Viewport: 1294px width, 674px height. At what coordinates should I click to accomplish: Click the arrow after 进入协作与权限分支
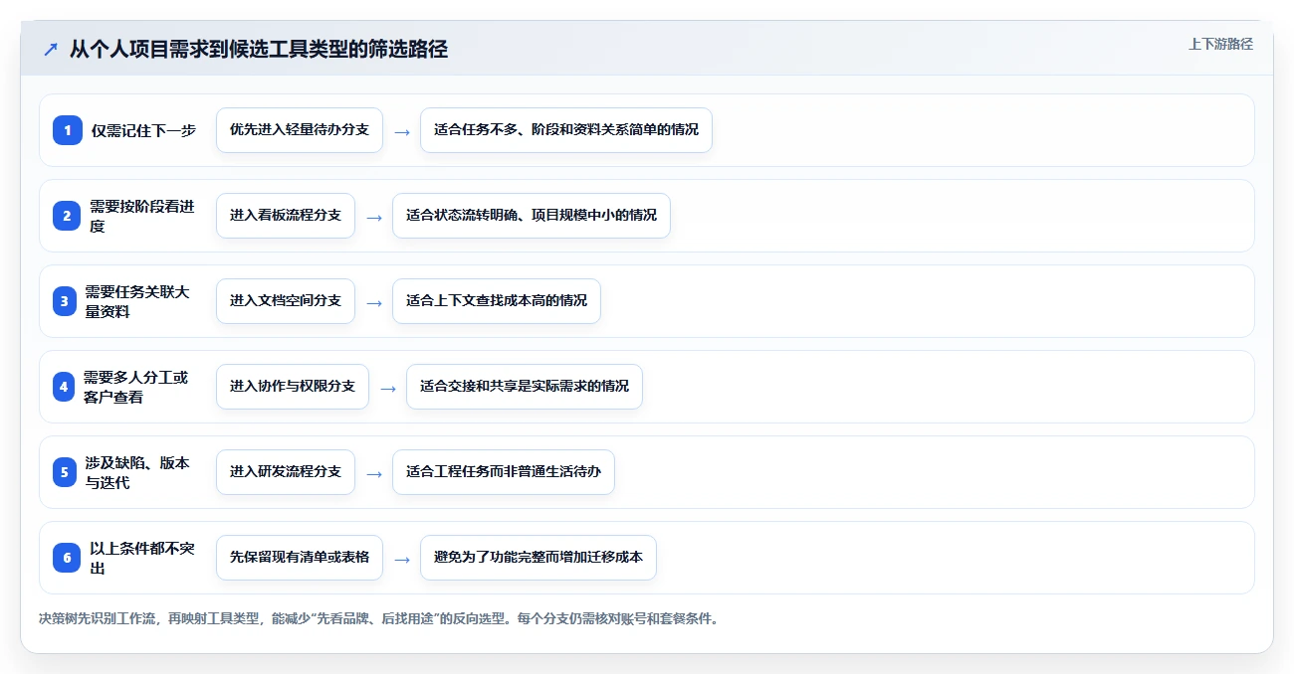(388, 388)
